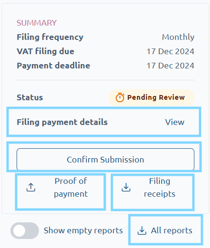Click the Filing receipts button label
Viewport: 210px width, 248px height.
click(160, 187)
